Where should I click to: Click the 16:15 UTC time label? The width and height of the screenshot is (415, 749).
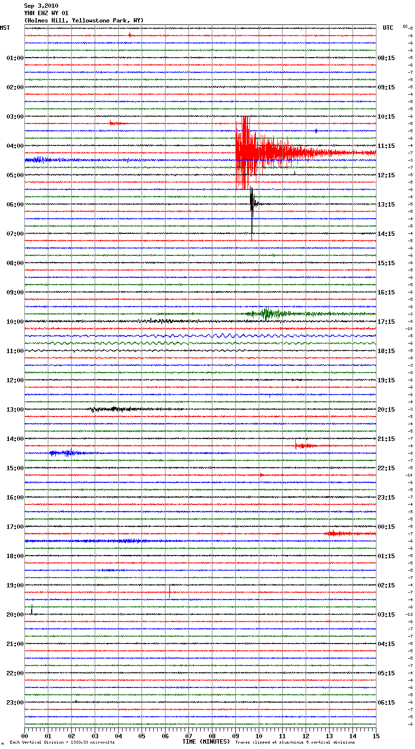pos(386,292)
